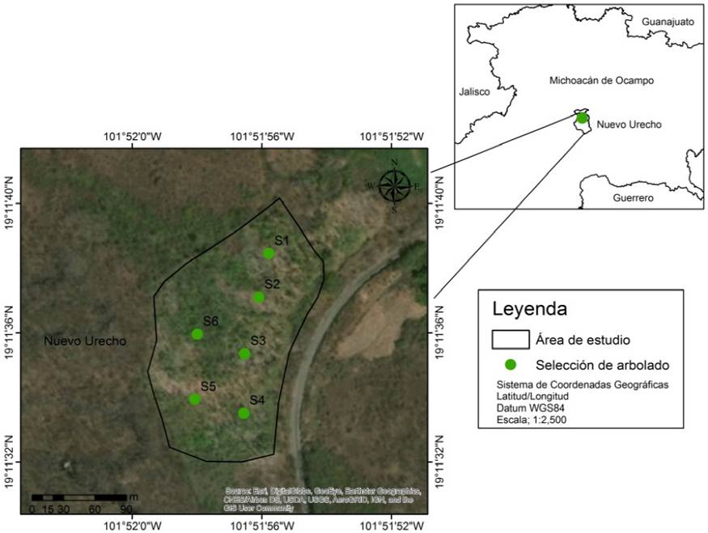Select the Guerrero state label
The image size is (708, 533).
click(632, 198)
